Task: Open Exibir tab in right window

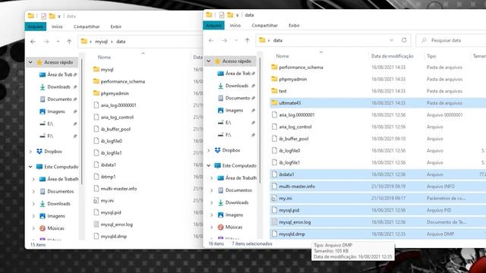Action: tap(294, 25)
